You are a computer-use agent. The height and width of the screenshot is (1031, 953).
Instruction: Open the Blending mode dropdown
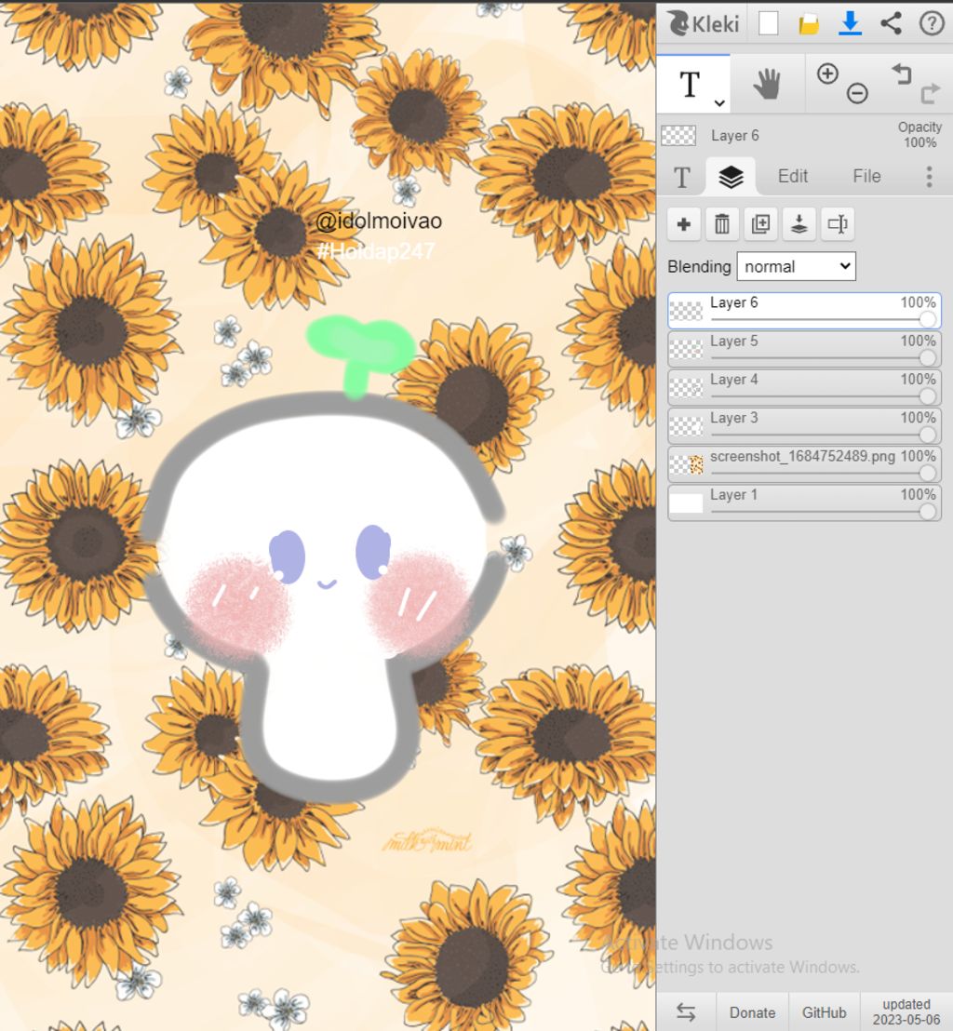(796, 266)
